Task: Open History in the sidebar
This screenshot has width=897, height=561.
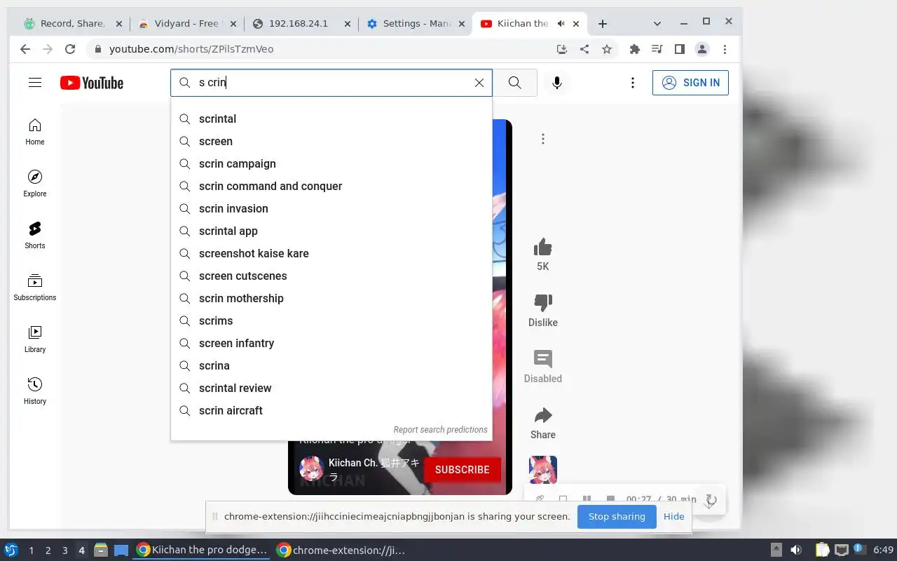Action: click(x=35, y=391)
